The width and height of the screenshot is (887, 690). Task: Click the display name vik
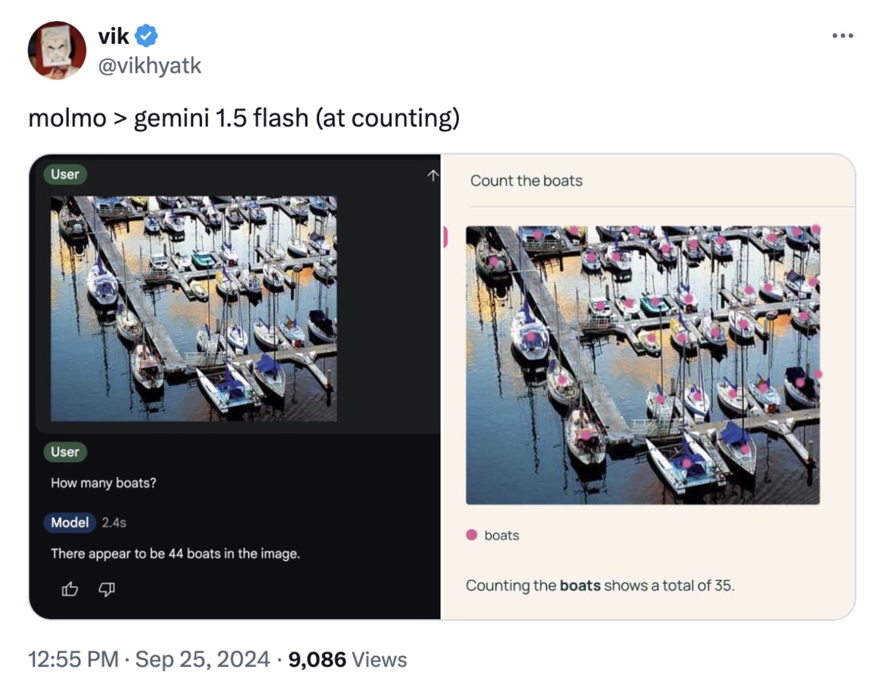pyautogui.click(x=114, y=37)
